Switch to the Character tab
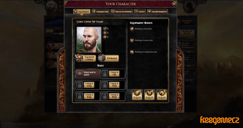243x128 pixels. (101, 12)
